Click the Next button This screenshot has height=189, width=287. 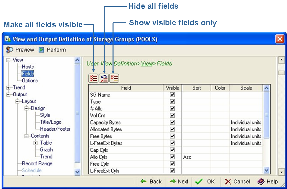pyautogui.click(x=178, y=182)
